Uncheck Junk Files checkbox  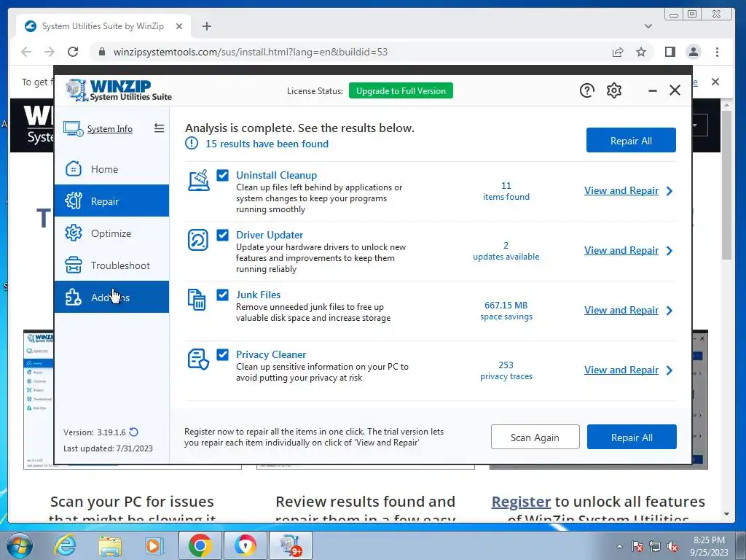(223, 295)
